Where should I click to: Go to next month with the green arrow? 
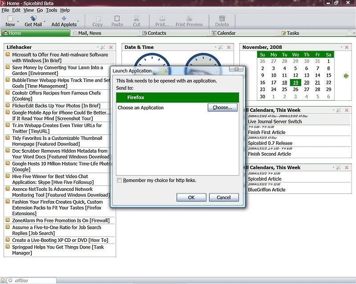[346, 75]
